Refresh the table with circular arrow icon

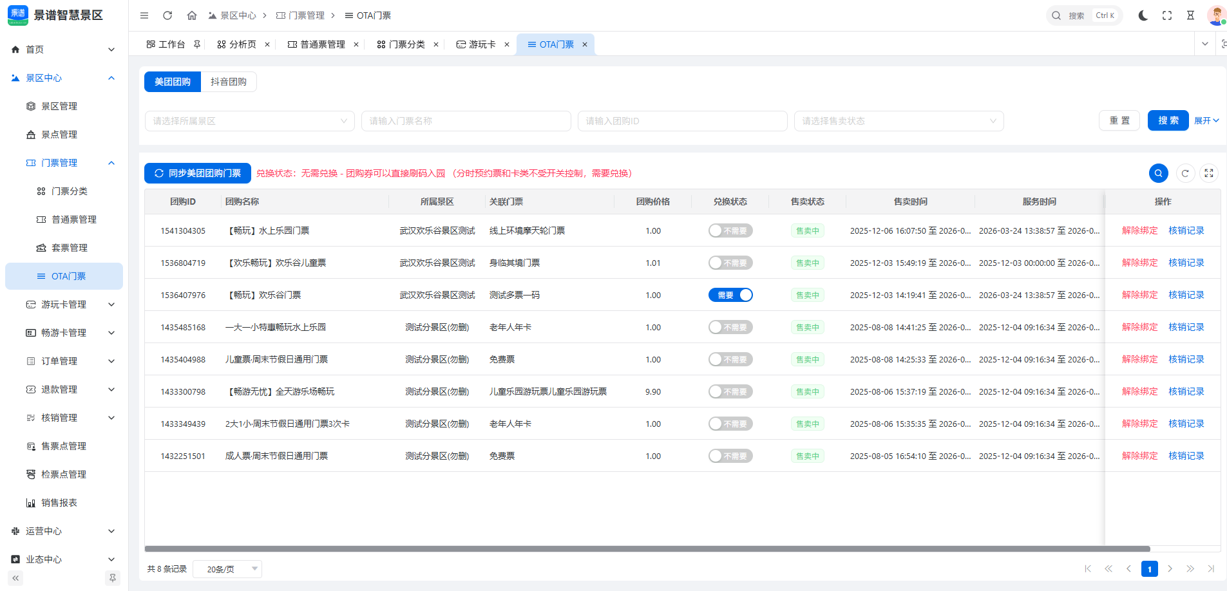pyautogui.click(x=1185, y=173)
